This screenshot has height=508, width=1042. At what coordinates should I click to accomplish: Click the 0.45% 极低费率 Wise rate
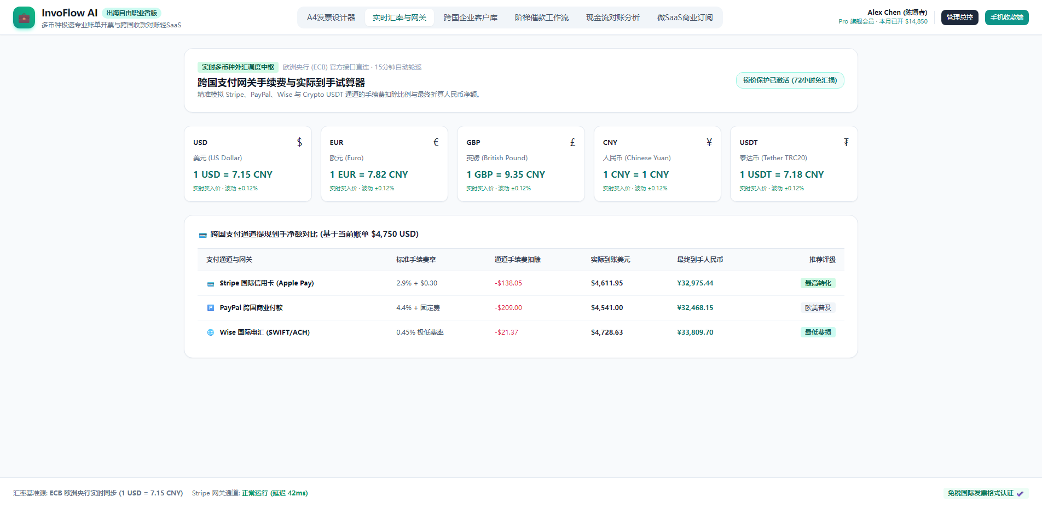[420, 332]
